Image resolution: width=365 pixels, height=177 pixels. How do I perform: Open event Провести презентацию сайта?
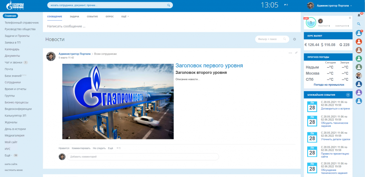pos(335,155)
